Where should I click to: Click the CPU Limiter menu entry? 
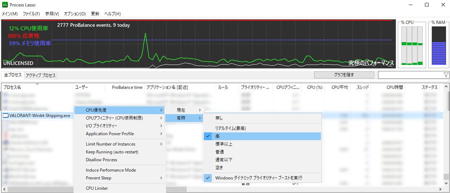tap(97, 188)
